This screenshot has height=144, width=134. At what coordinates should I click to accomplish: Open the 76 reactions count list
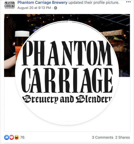click(x=22, y=137)
